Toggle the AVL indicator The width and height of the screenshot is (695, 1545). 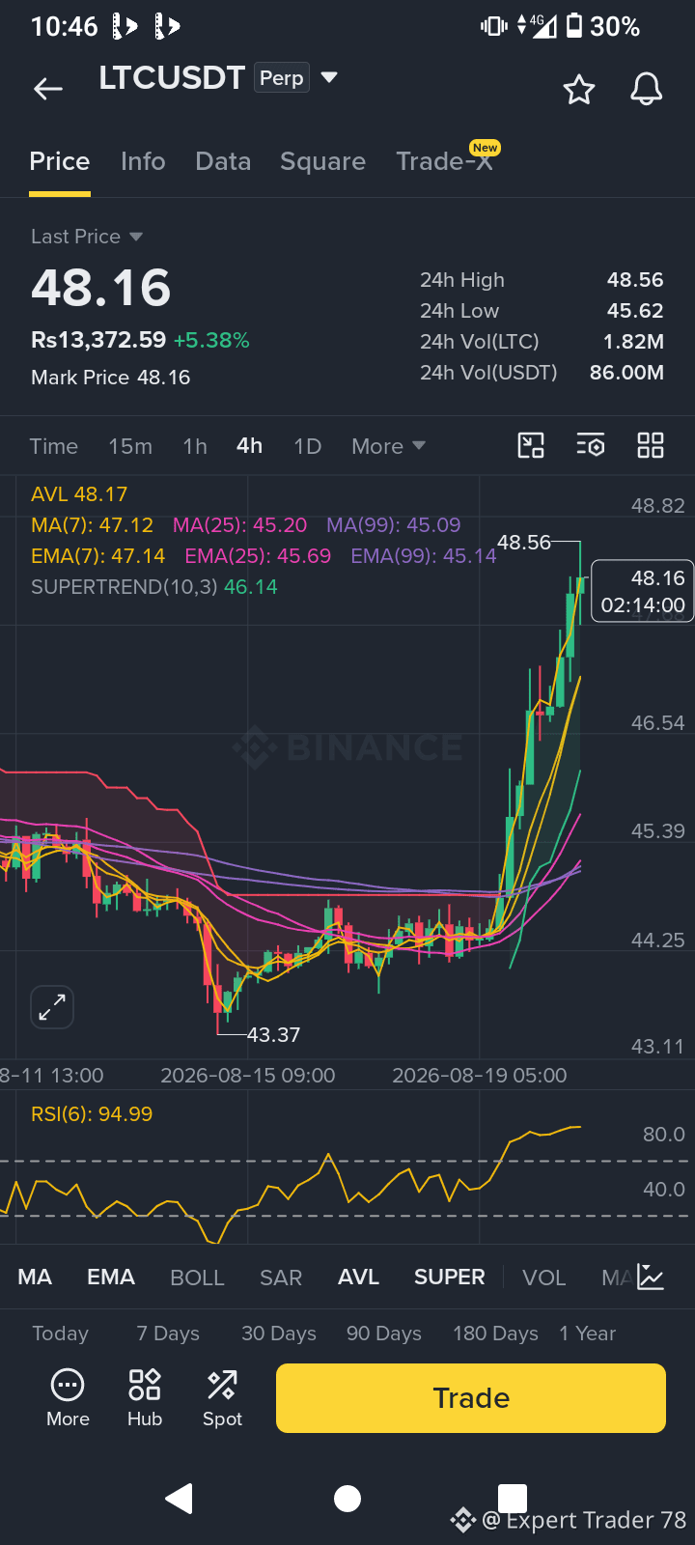tap(358, 1278)
